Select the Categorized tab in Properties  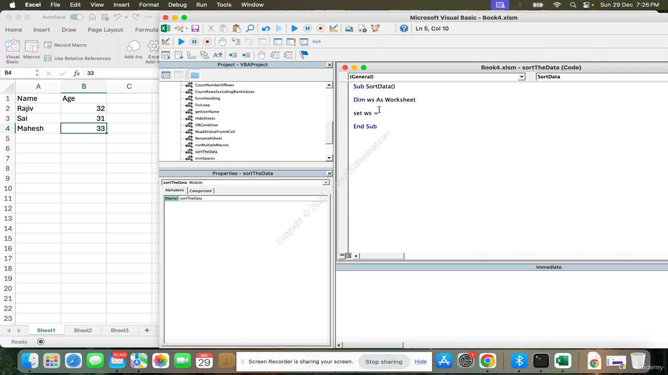pos(200,191)
